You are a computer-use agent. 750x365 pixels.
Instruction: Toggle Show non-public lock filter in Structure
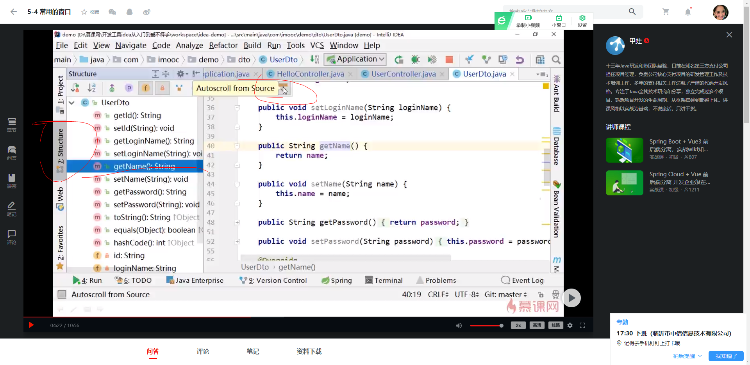[162, 88]
